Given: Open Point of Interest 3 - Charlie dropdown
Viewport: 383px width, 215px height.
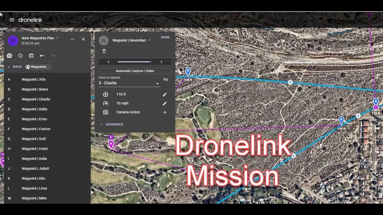Looking at the screenshot, I should (129, 83).
